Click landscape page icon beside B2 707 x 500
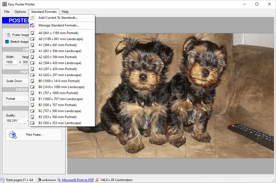This screenshot has height=183, width=276. pyautogui.click(x=32, y=111)
